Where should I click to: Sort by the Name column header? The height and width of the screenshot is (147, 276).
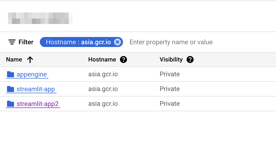tap(14, 59)
